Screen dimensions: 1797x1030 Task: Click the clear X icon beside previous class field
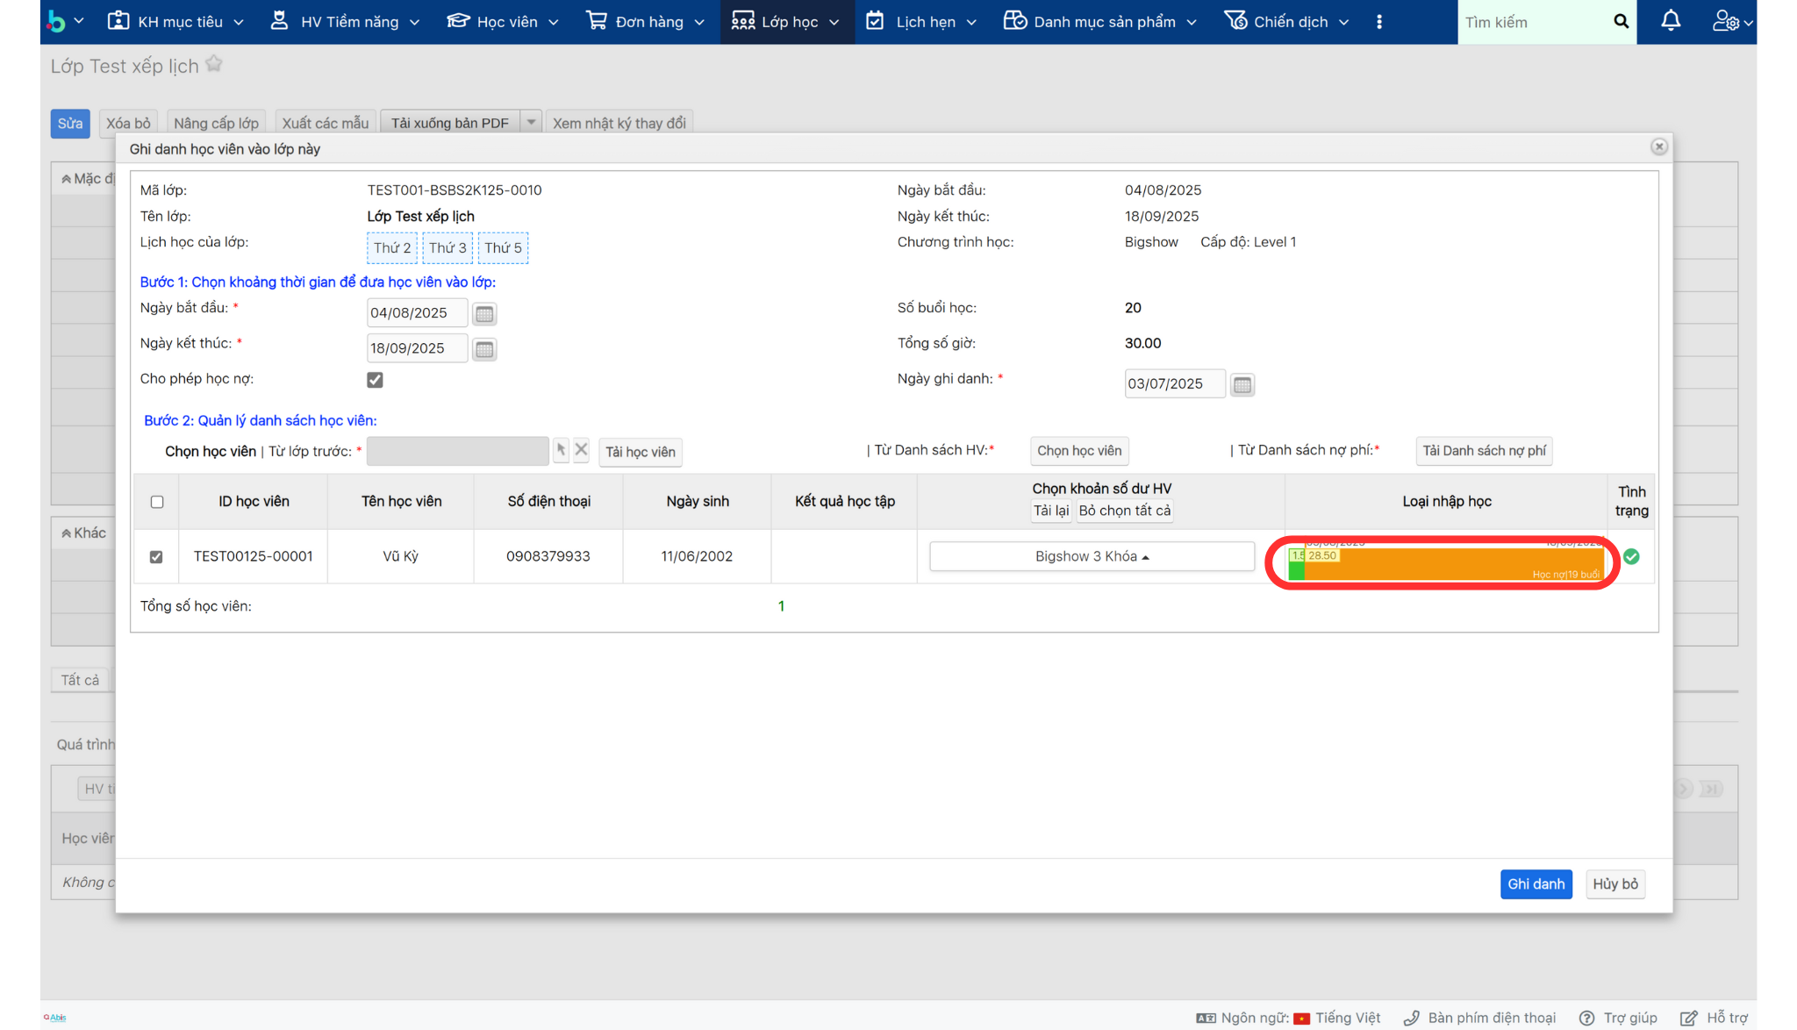pyautogui.click(x=581, y=450)
